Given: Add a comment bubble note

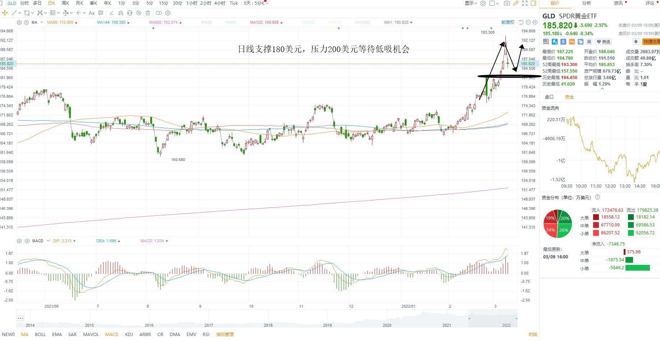Looking at the screenshot, I should [101, 13].
